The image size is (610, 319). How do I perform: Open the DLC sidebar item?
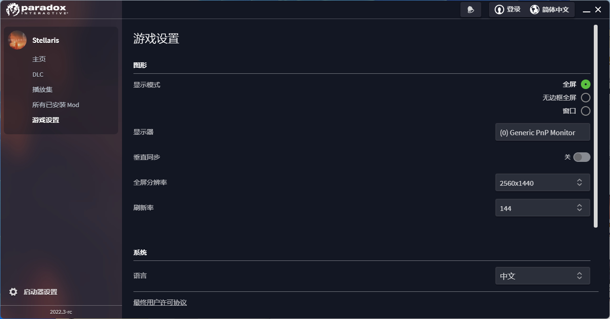pos(38,74)
